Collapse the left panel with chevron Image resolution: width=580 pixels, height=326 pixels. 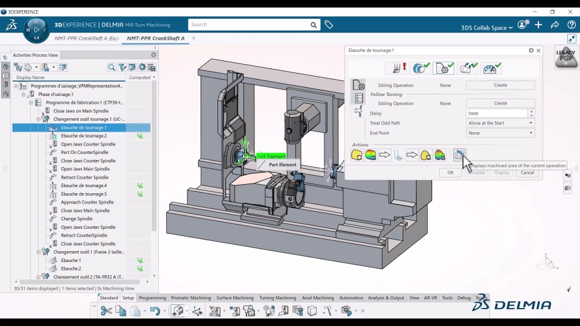155,48
